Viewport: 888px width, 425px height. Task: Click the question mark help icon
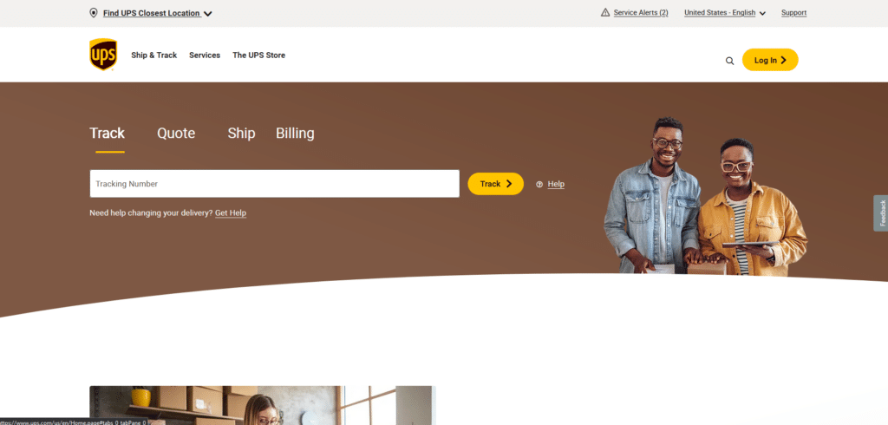coord(539,184)
